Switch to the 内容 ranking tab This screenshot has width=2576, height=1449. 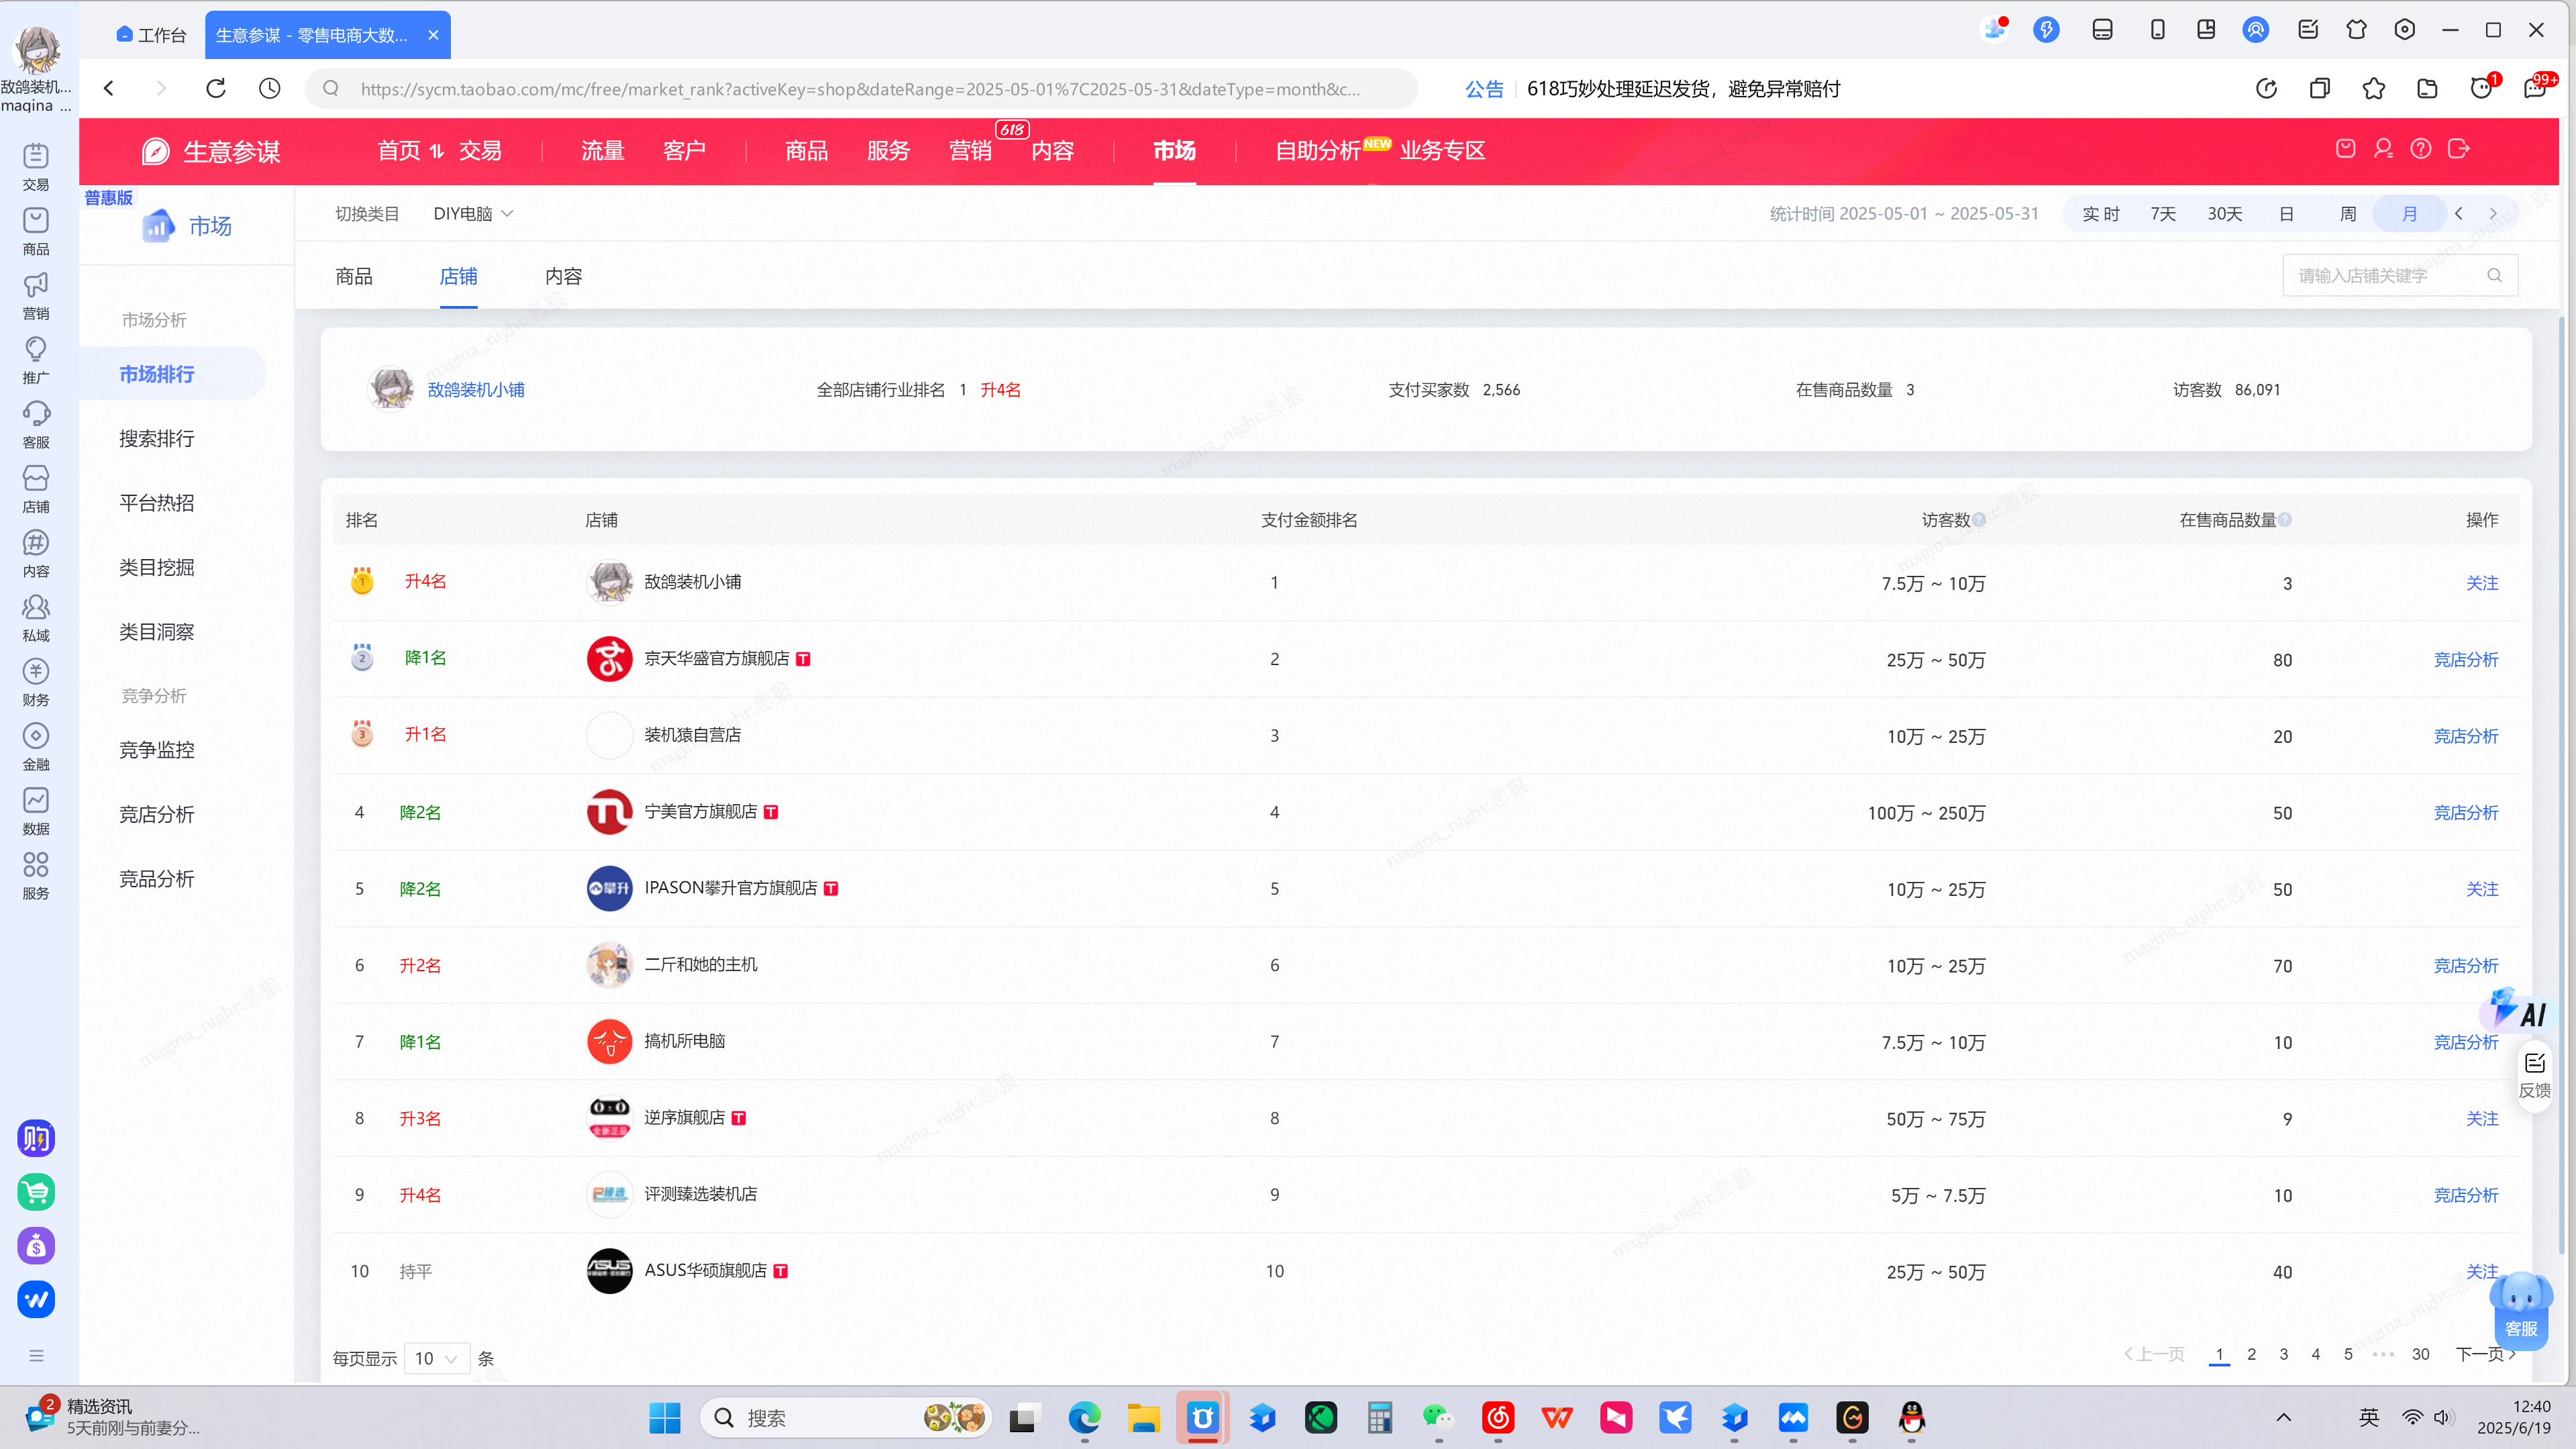pyautogui.click(x=564, y=277)
